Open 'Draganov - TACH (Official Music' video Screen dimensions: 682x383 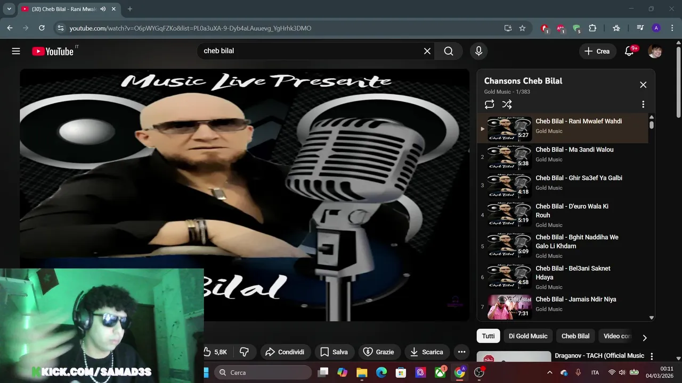click(x=599, y=356)
